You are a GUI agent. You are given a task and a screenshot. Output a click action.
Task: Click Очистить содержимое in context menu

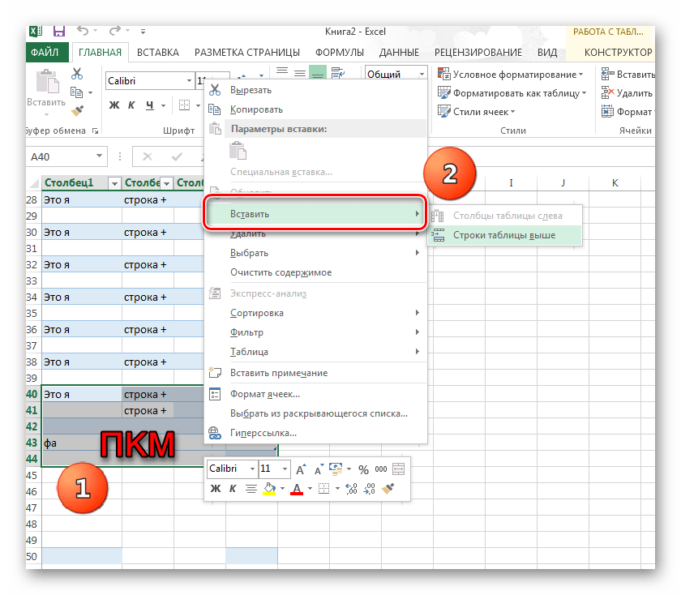click(x=281, y=272)
